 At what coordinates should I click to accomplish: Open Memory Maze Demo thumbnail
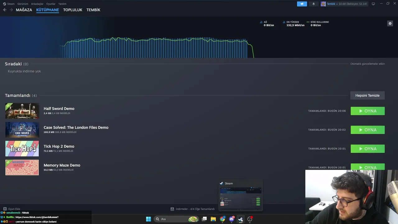click(22, 167)
